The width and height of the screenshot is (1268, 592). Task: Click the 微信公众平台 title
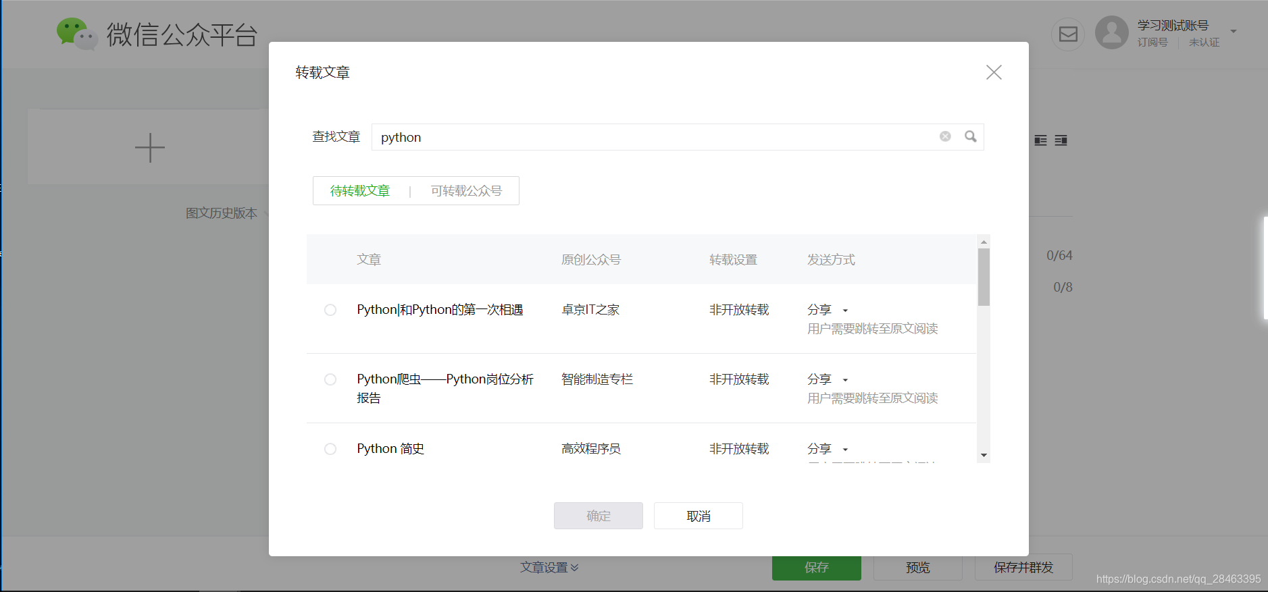pyautogui.click(x=182, y=34)
